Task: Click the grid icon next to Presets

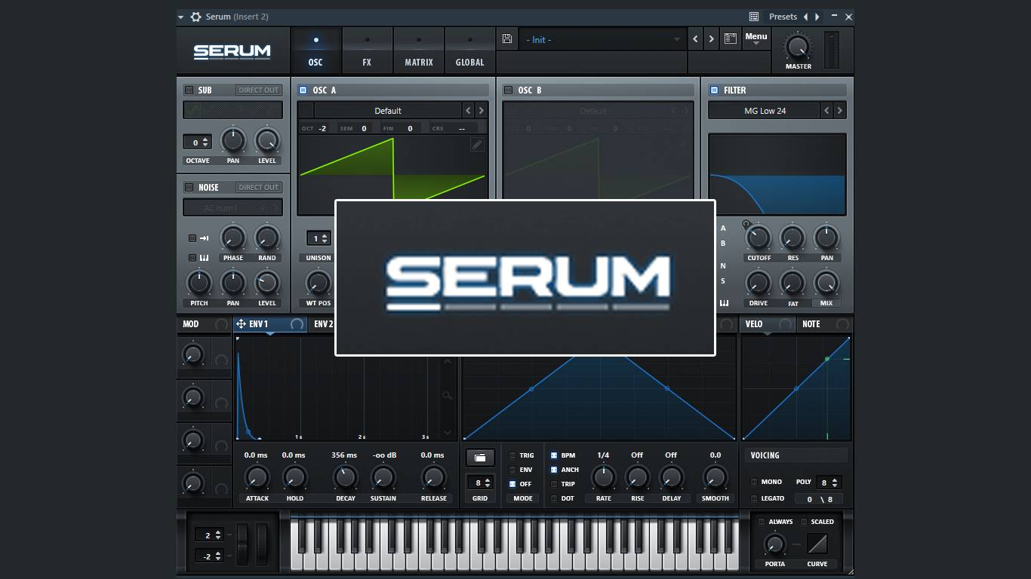Action: (753, 17)
